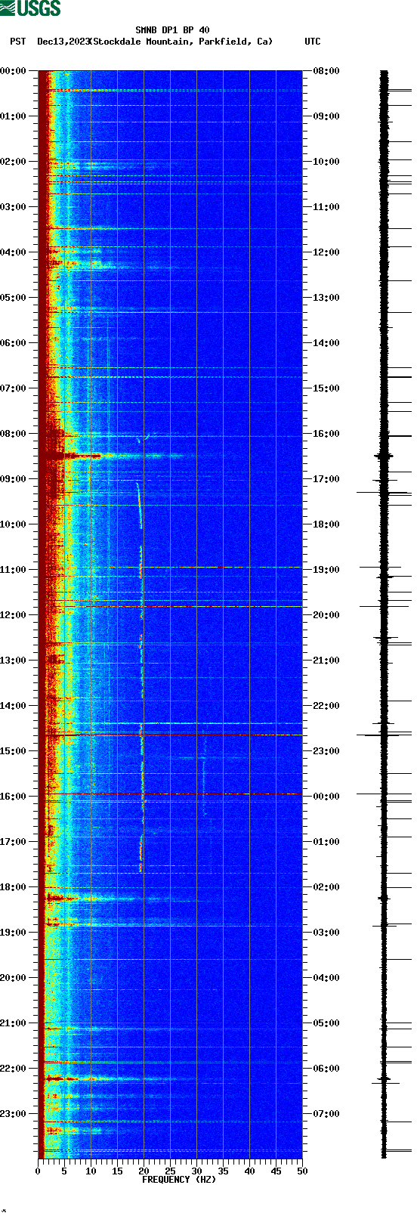Click the frequency axis value '45'
This screenshot has width=417, height=1219.
coord(276,1171)
